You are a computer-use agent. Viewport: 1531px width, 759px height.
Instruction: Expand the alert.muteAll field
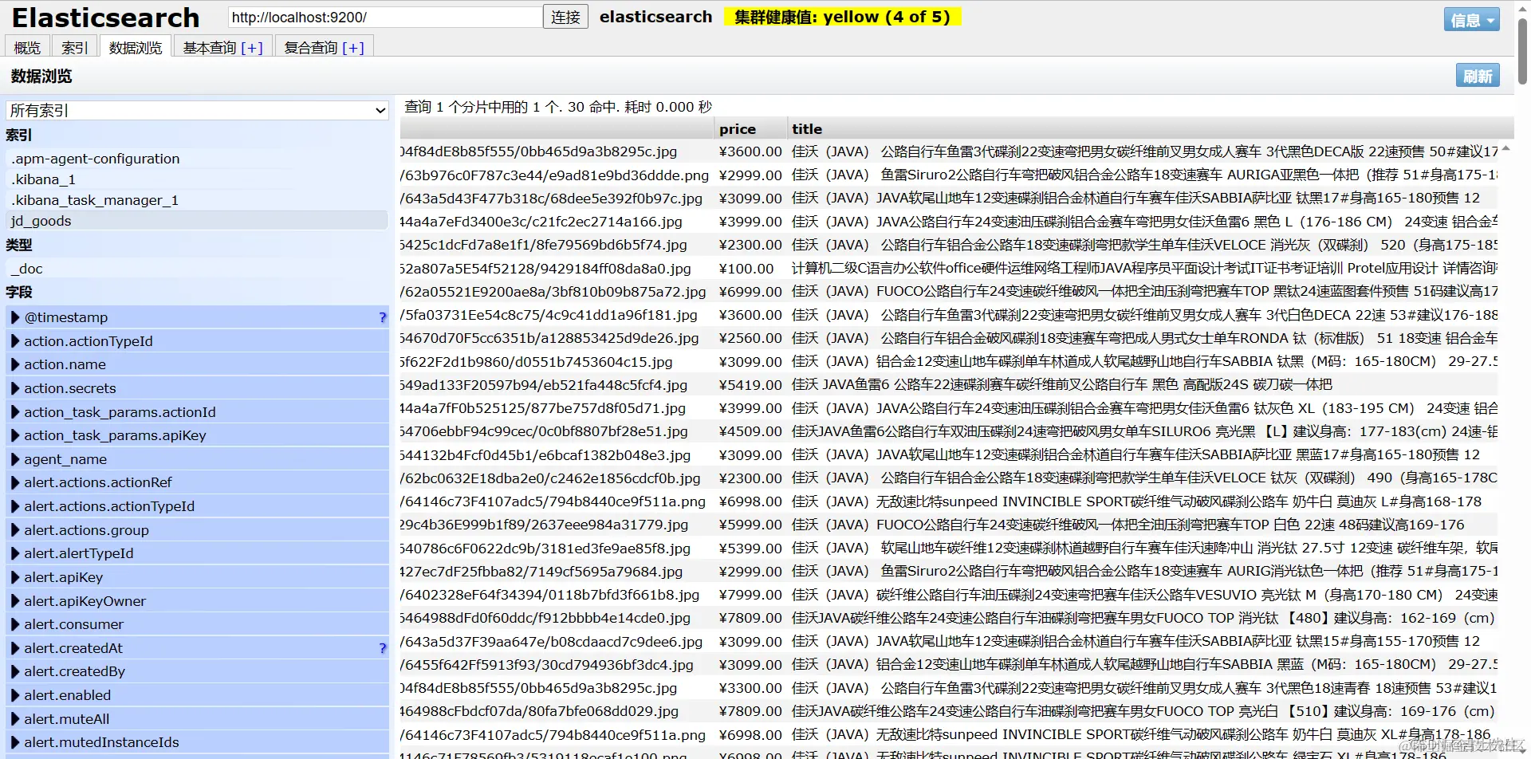click(x=197, y=719)
